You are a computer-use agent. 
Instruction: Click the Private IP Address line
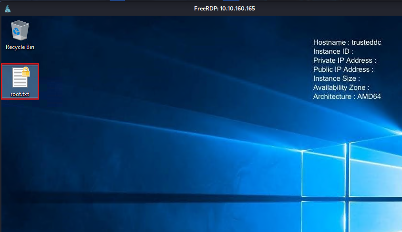(x=344, y=60)
